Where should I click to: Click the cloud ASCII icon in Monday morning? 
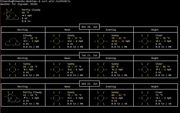13,41
